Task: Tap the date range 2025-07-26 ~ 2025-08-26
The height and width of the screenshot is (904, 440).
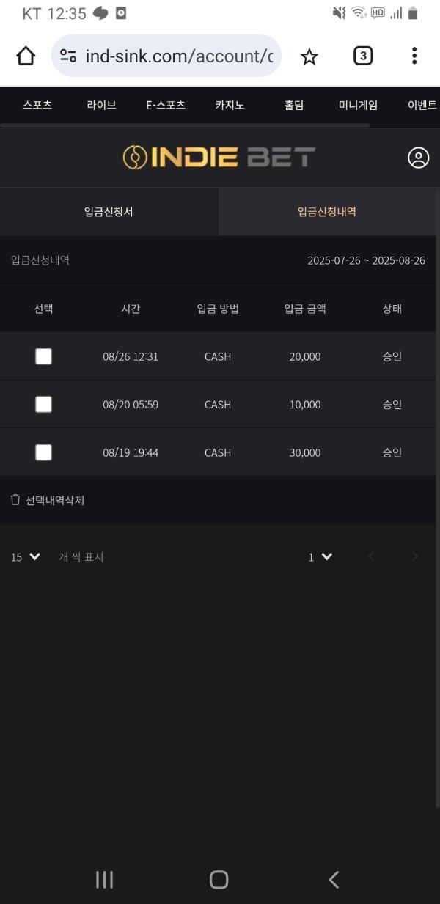Action: 367,260
